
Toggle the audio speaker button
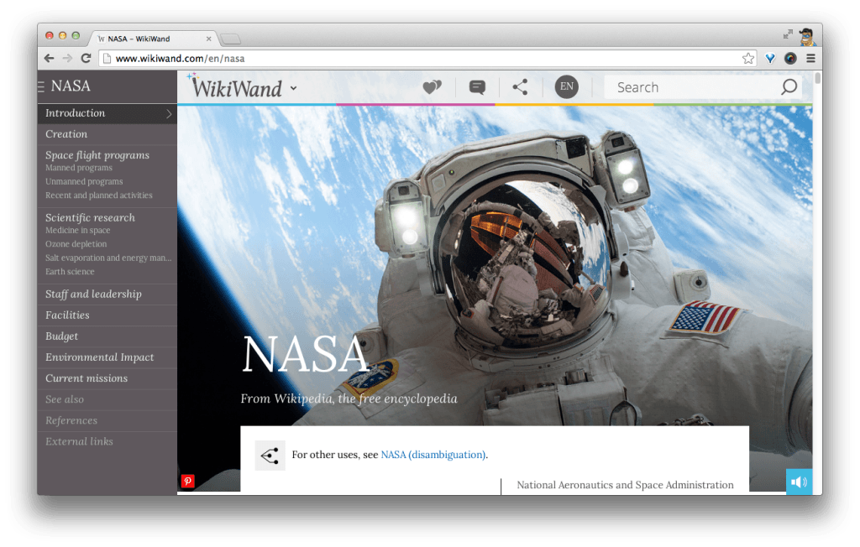[x=799, y=482]
